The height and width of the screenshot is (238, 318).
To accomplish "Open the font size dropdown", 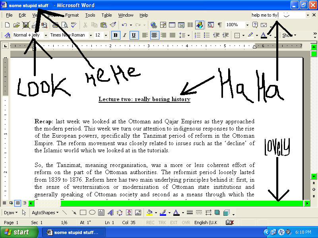I will (107, 35).
